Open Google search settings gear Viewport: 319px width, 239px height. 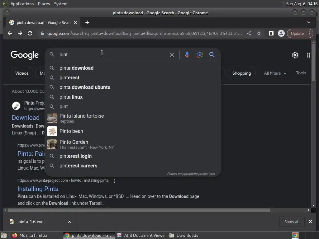tap(295, 55)
